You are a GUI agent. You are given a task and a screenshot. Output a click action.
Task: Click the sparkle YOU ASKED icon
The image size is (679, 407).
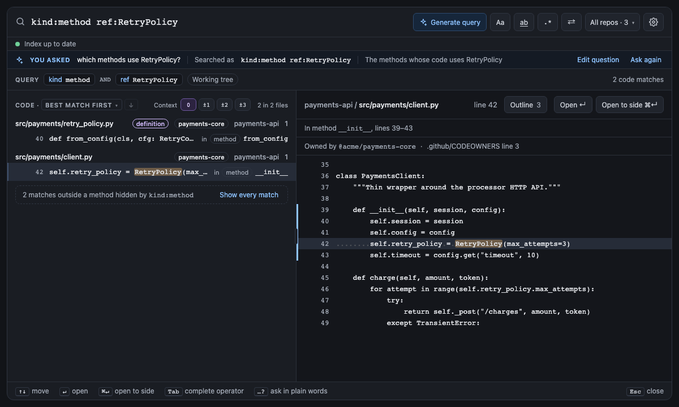coord(20,60)
